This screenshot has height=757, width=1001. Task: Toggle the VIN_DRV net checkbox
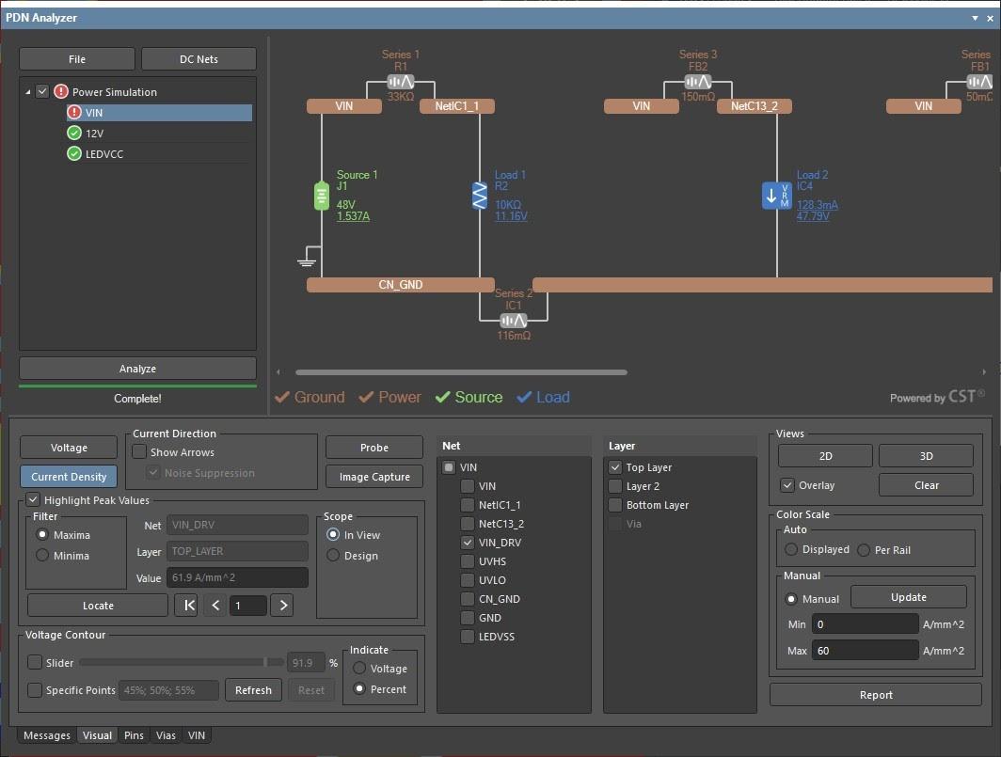[468, 543]
